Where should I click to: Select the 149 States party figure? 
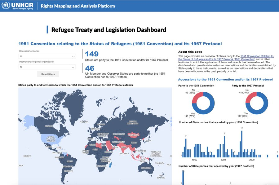(x=92, y=54)
